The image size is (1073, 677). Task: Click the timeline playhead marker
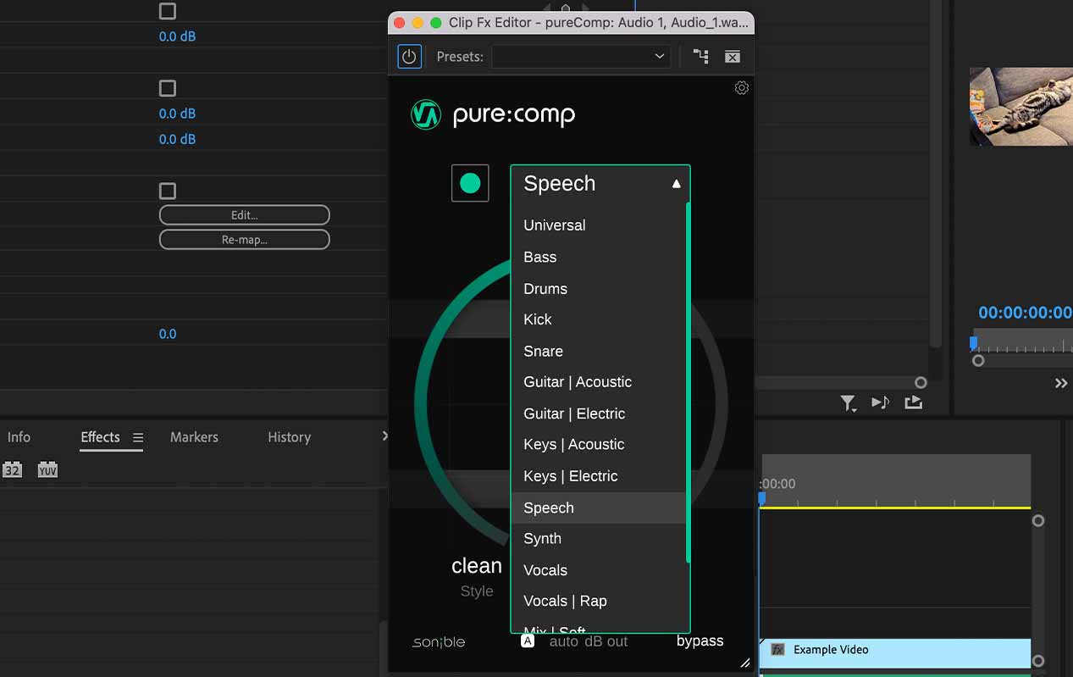[x=761, y=499]
